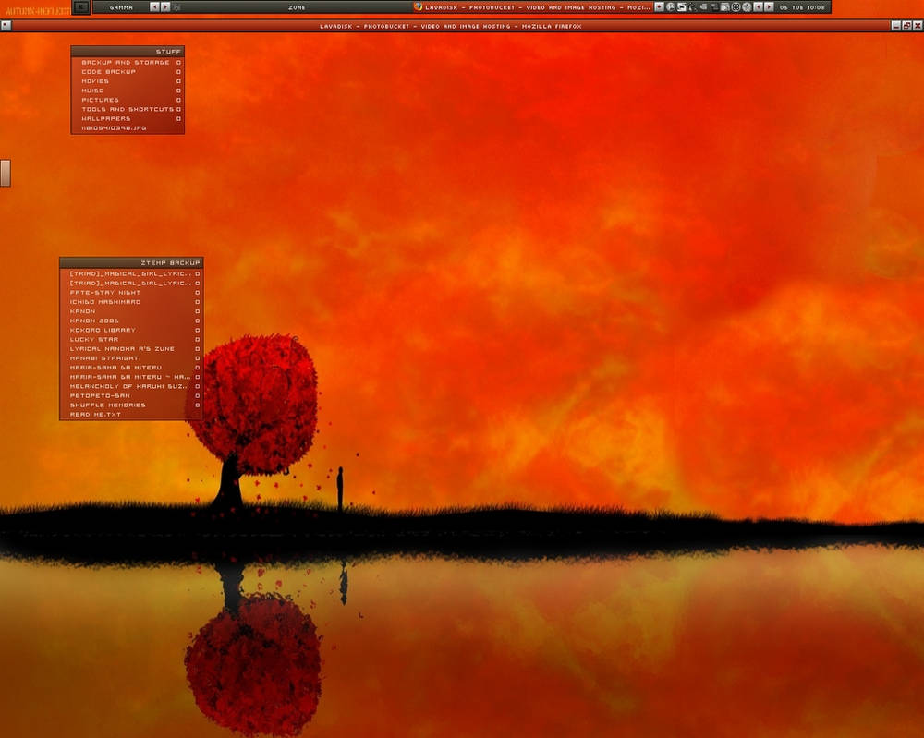Click the Firefox icon in the taskbar
Image resolution: width=924 pixels, height=738 pixels.
419,7
